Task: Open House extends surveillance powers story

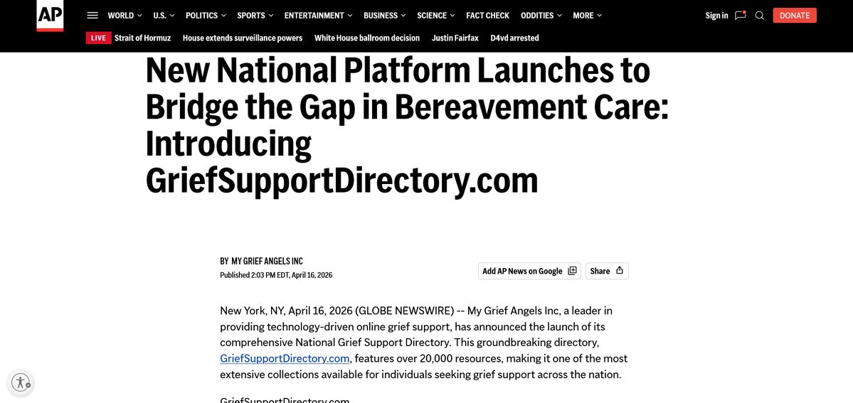Action: 243,38
